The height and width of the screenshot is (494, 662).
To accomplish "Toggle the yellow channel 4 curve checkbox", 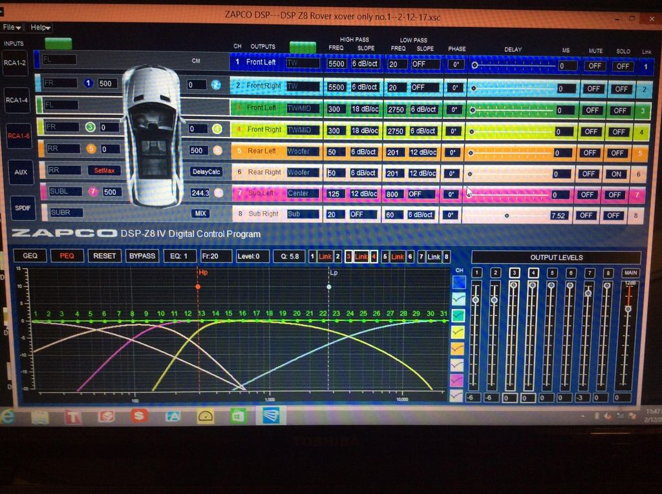I will [458, 333].
